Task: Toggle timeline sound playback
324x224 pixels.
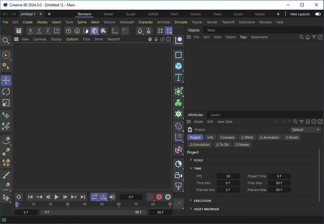Action: [112, 197]
